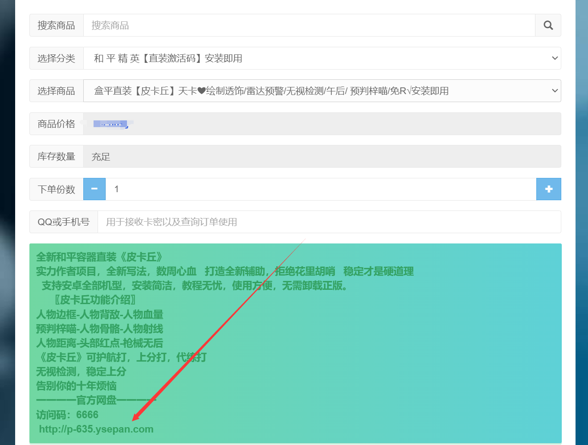Viewport: 588px width, 445px height.
Task: Click the QQ或手机号 contact input box
Action: pyautogui.click(x=329, y=222)
